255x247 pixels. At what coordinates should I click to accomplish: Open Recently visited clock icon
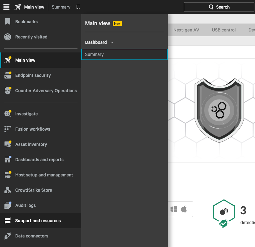(8, 37)
